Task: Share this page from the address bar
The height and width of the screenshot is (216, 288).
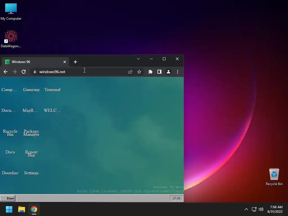Action: tap(130, 72)
